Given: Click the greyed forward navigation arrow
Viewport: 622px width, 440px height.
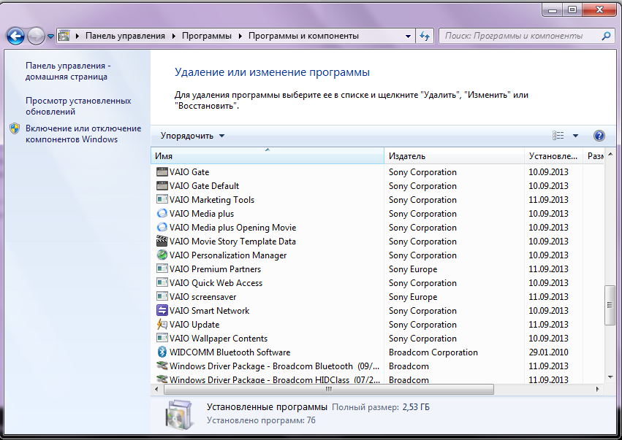Looking at the screenshot, I should [36, 36].
